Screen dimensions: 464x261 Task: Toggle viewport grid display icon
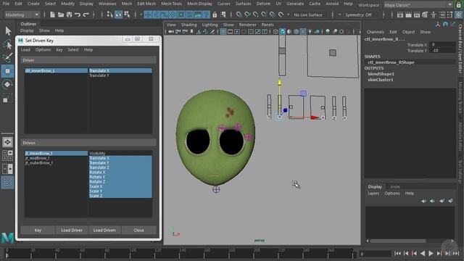[x=223, y=31]
